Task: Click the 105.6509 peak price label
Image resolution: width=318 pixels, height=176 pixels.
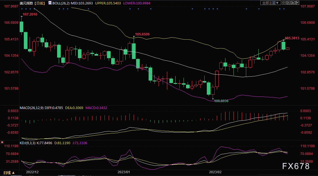Action: coord(142,34)
